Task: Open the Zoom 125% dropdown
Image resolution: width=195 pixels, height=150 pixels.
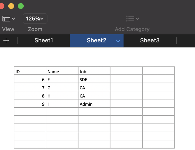Action: pyautogui.click(x=35, y=19)
